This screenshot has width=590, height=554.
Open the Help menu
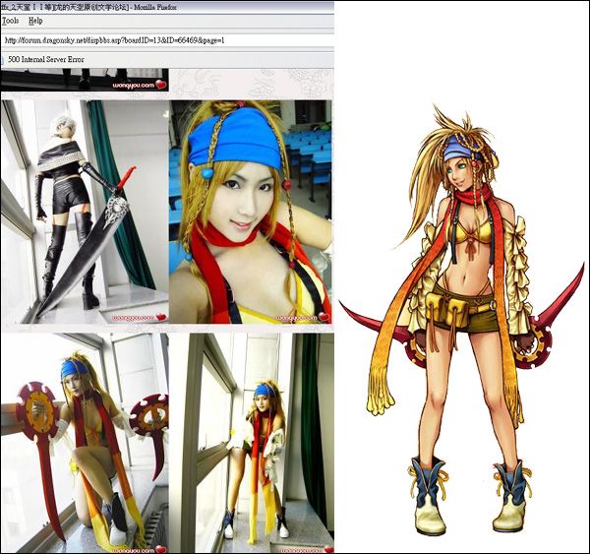[35, 21]
